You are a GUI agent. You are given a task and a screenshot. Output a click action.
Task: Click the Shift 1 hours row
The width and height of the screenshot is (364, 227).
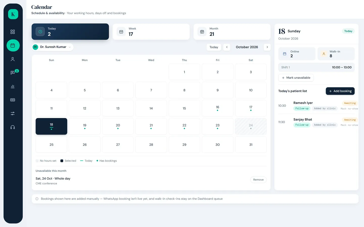click(x=316, y=67)
